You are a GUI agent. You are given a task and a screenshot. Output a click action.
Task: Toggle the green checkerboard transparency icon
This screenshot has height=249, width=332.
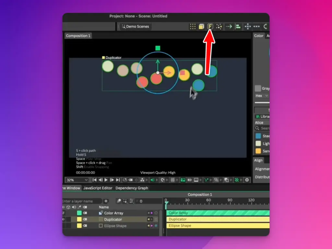coord(236,180)
